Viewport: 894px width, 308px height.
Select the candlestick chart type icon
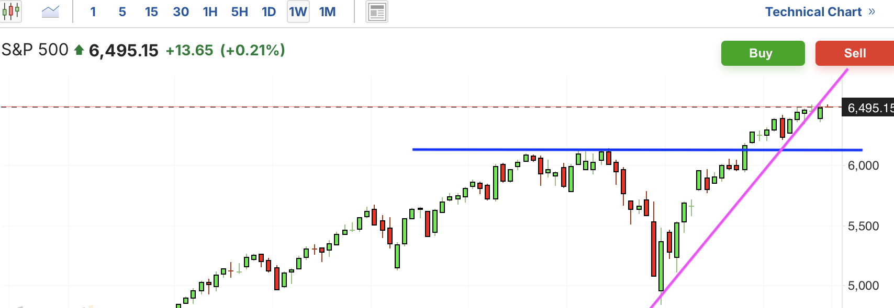tap(11, 11)
